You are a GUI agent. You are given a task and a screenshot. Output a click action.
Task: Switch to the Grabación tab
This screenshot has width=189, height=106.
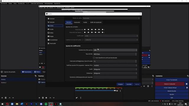(77, 22)
